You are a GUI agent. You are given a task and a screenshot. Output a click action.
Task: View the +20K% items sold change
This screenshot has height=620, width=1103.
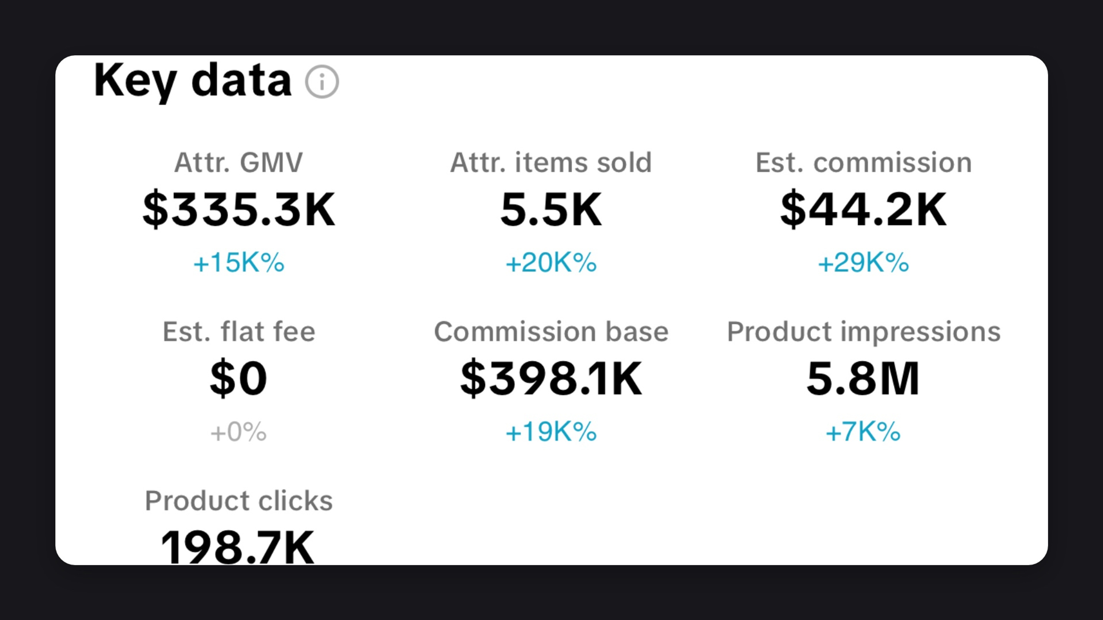click(551, 262)
